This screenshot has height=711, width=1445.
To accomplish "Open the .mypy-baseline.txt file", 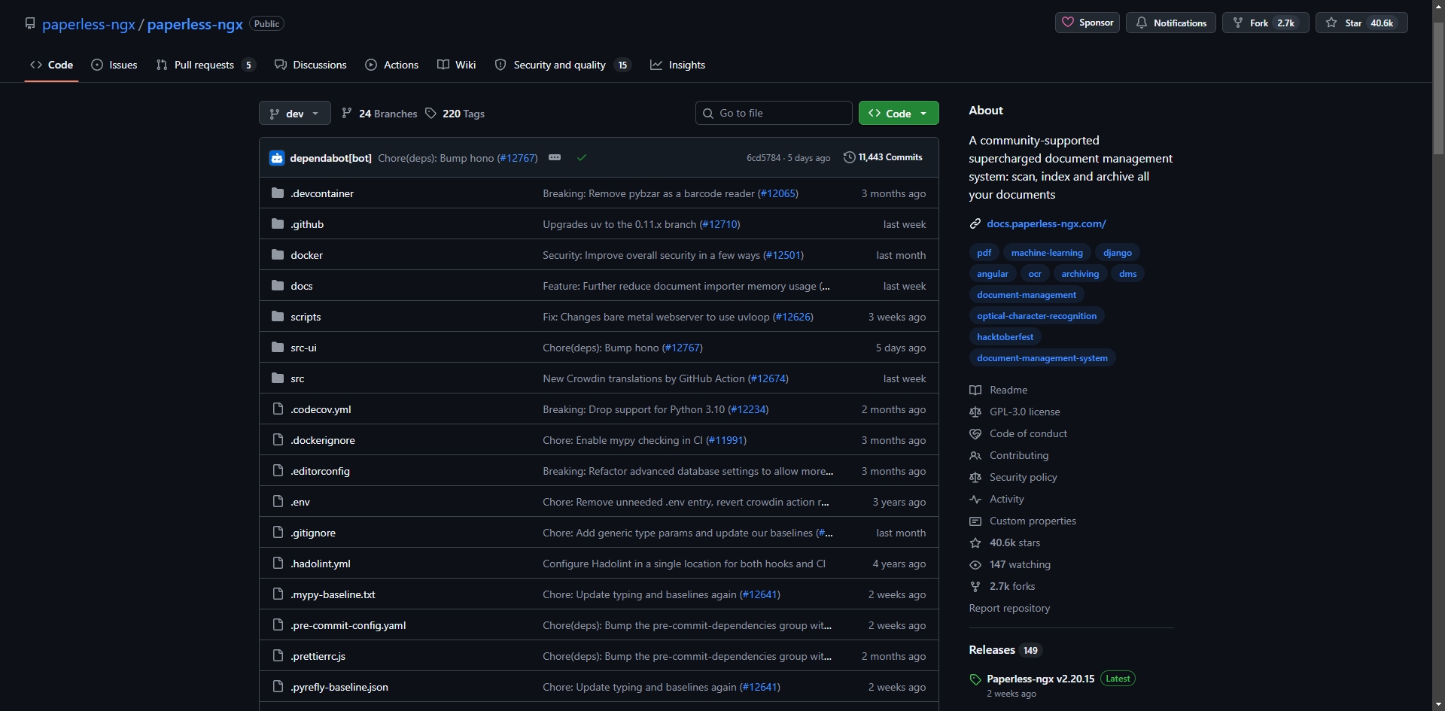I will point(333,594).
